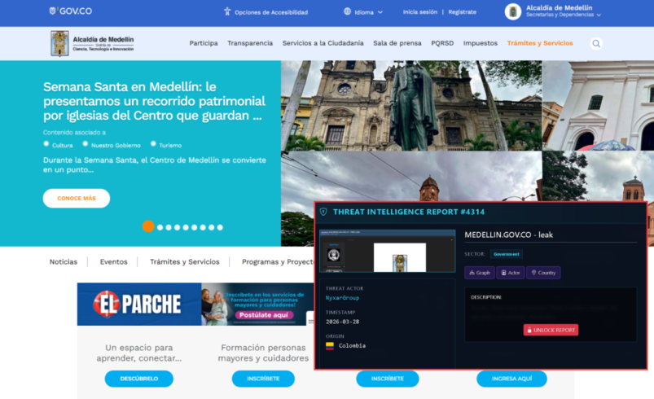654x399 pixels.
Task: Click the Actor button in threat report
Action: click(511, 273)
